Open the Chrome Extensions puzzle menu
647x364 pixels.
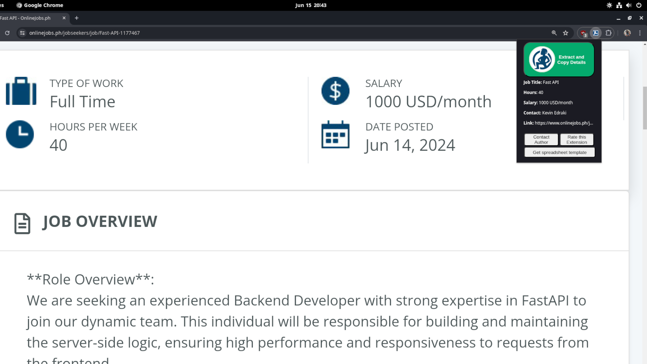pyautogui.click(x=608, y=33)
